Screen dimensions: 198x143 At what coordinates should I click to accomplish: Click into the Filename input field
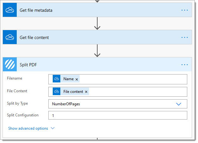pos(118,79)
